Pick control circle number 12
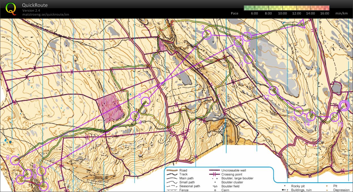This screenshot has width=353, height=192. click(274, 91)
